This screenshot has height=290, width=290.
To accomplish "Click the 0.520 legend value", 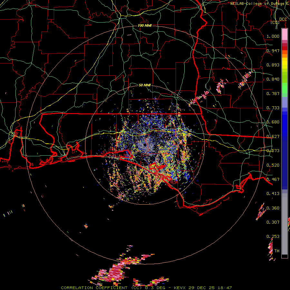I will [x=273, y=165].
